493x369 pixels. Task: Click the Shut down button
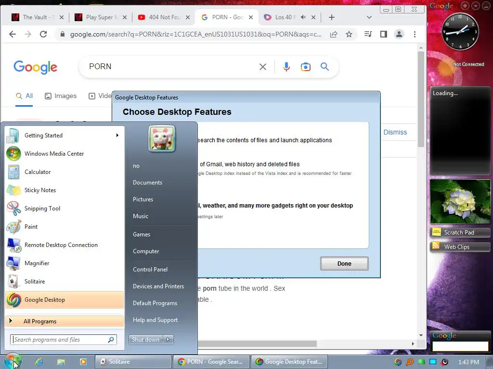click(145, 340)
